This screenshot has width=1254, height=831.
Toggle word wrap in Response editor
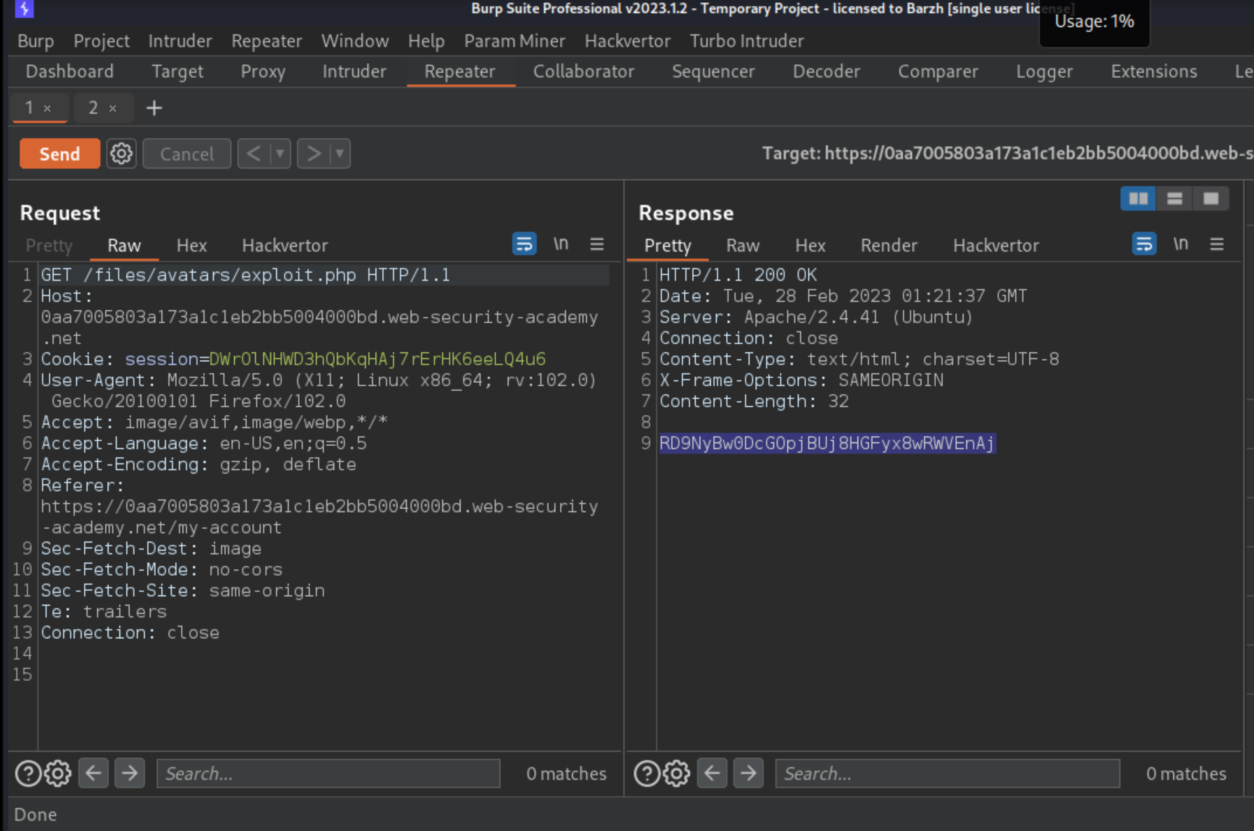tap(1144, 244)
